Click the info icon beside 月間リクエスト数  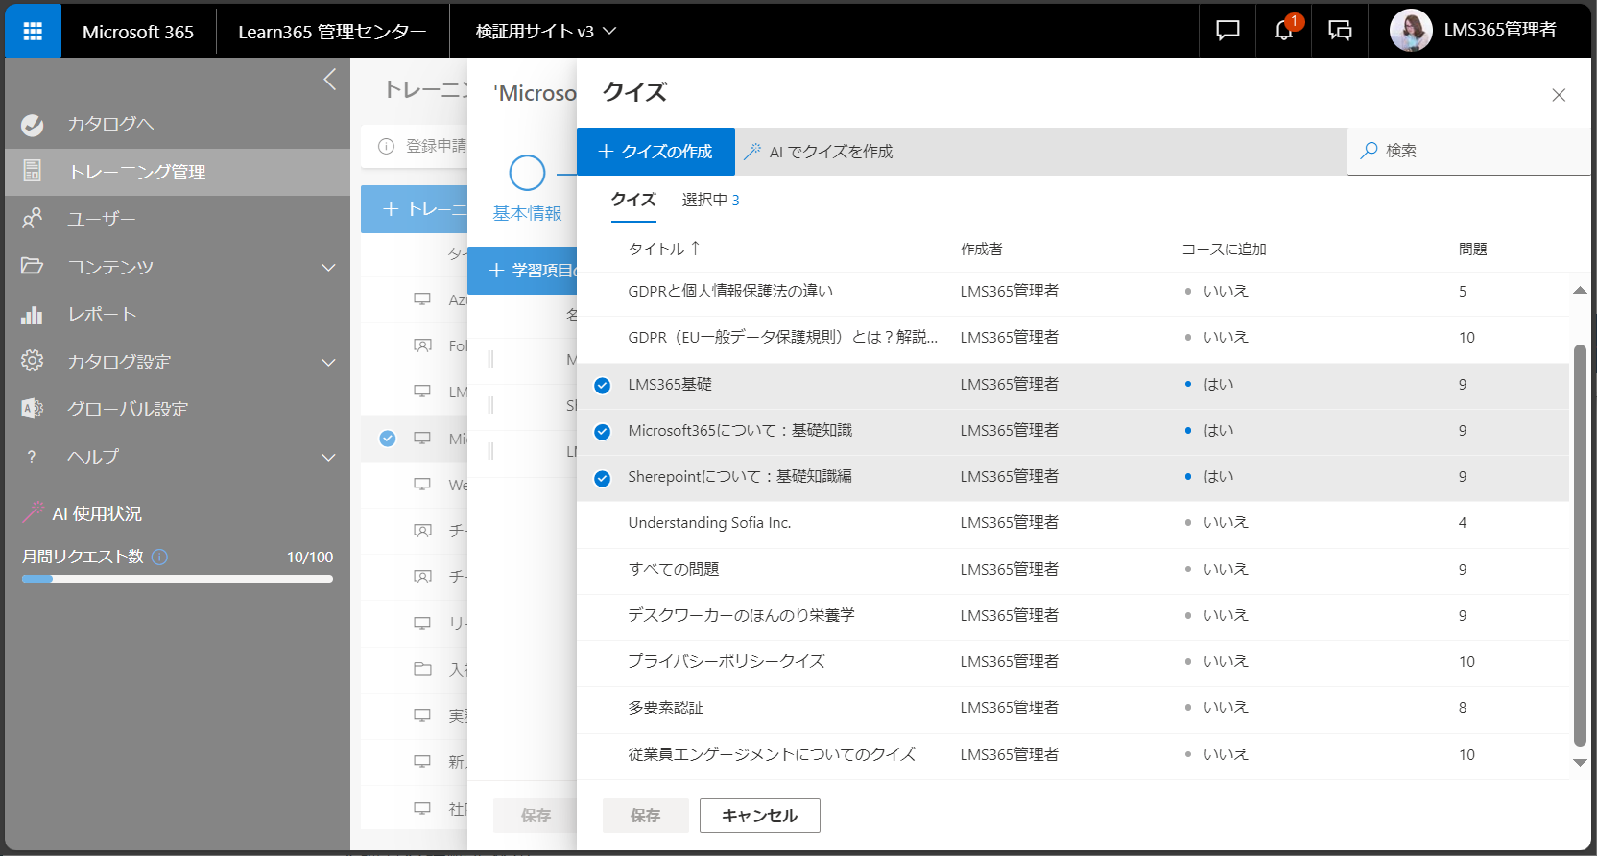(x=160, y=557)
